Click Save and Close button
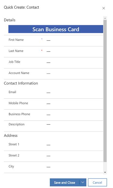Viewport: 113px width, 188px height. pyautogui.click(x=64, y=182)
